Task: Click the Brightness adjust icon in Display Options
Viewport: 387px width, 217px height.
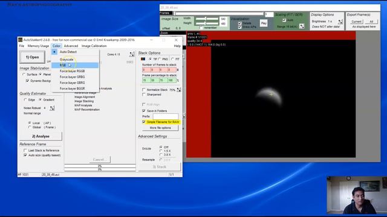Action: pos(340,22)
